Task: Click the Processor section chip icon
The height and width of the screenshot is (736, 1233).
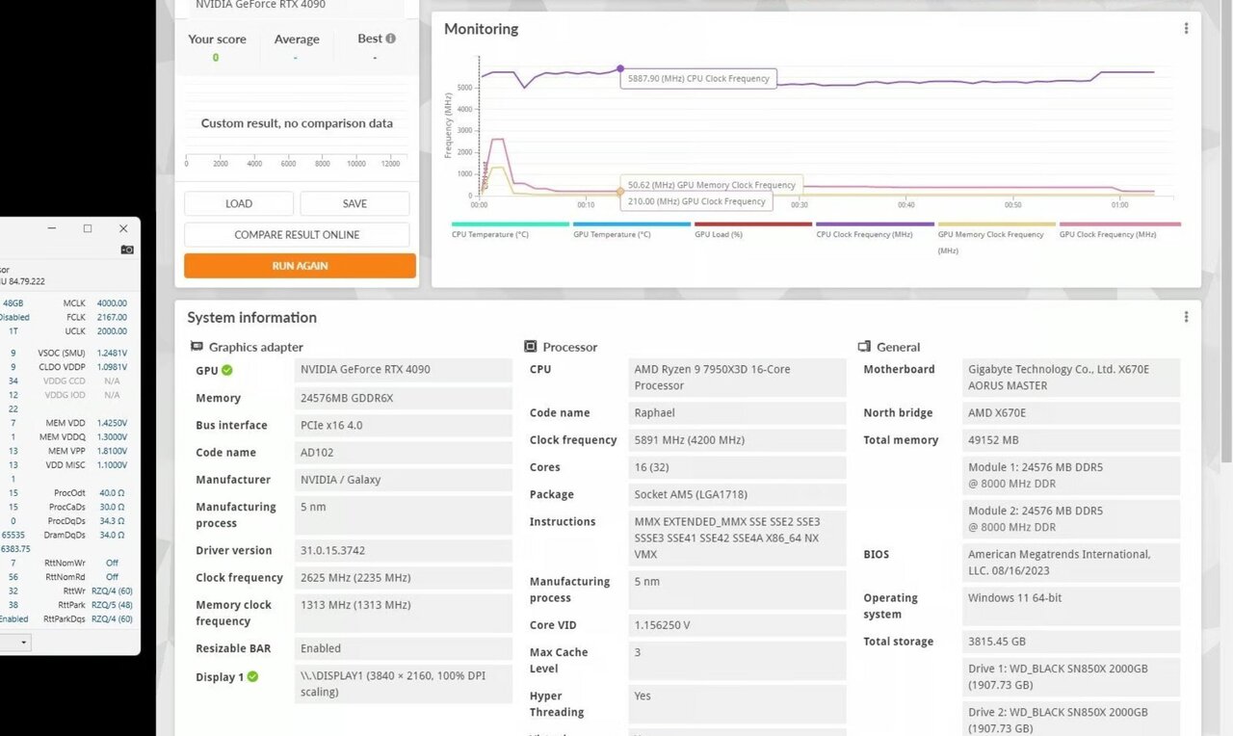Action: coord(530,347)
